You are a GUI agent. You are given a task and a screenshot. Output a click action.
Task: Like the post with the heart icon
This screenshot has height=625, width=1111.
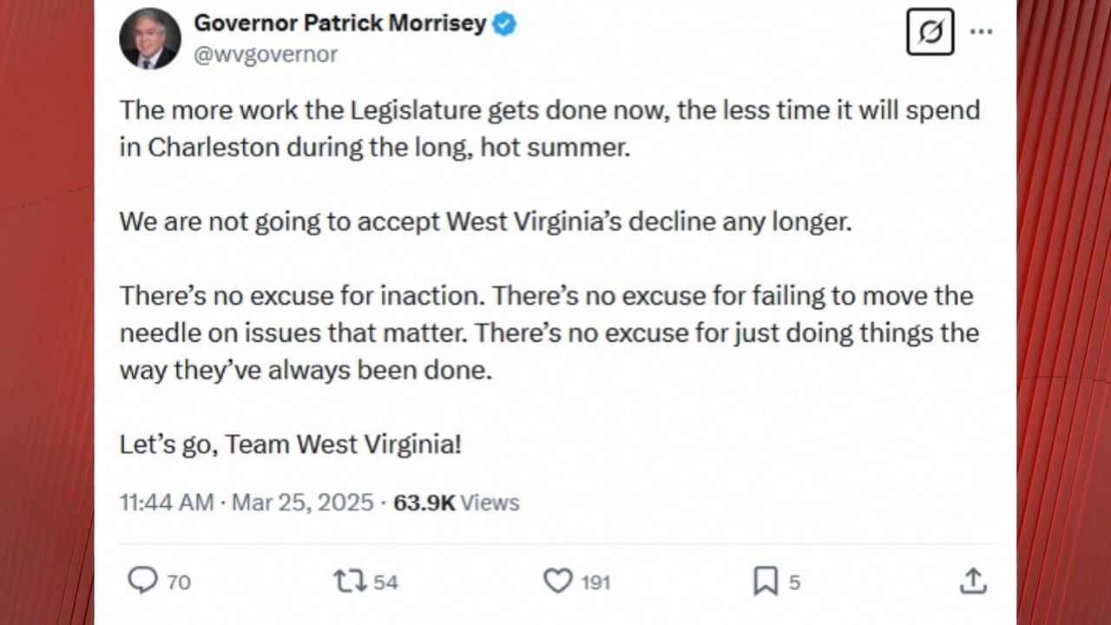[558, 580]
